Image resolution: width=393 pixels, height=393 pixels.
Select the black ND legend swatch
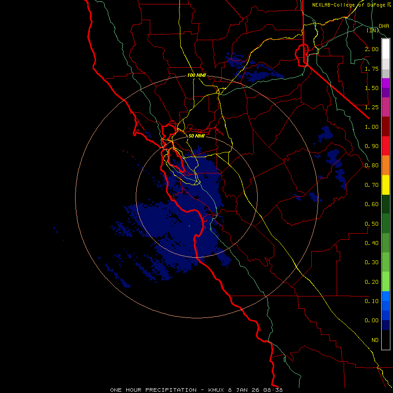(x=386, y=340)
